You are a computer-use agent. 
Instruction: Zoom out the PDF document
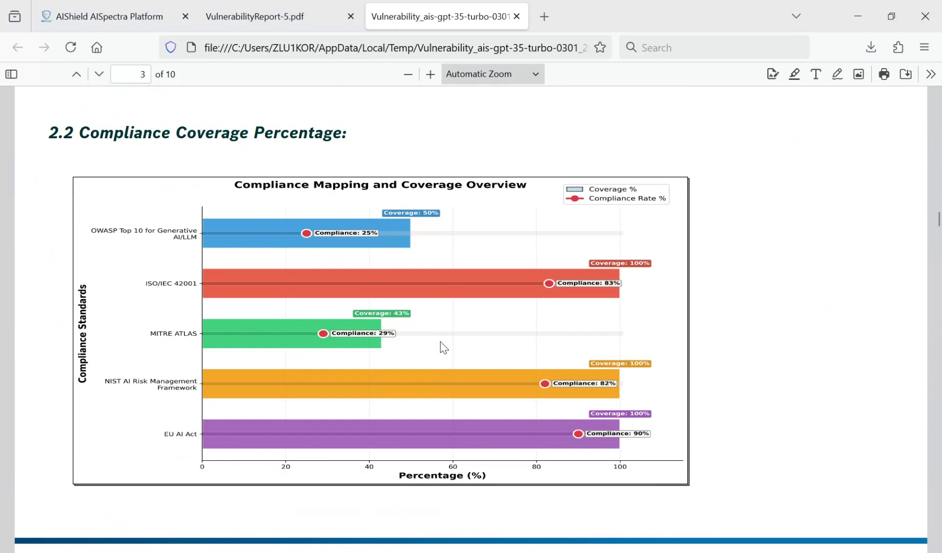pos(408,74)
